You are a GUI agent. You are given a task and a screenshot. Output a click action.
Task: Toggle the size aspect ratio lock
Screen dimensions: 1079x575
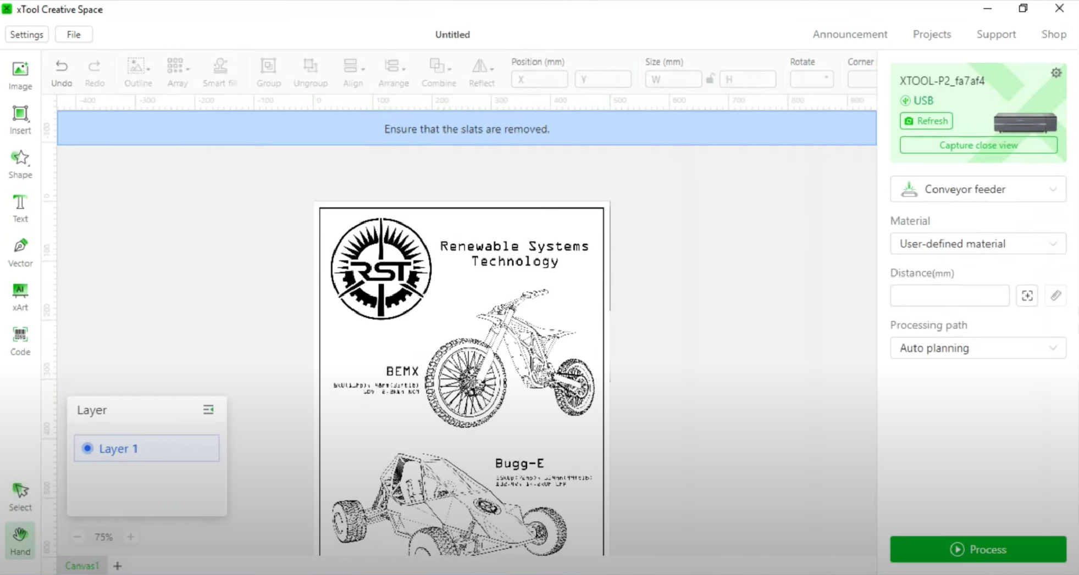[710, 79]
